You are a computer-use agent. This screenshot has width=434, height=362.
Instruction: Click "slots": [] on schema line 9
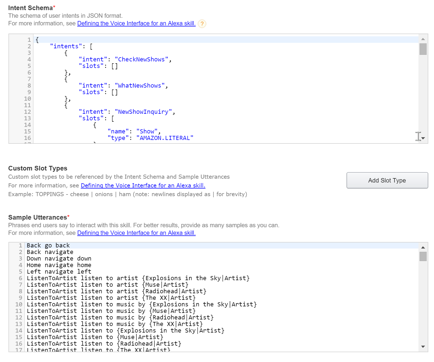click(x=98, y=92)
